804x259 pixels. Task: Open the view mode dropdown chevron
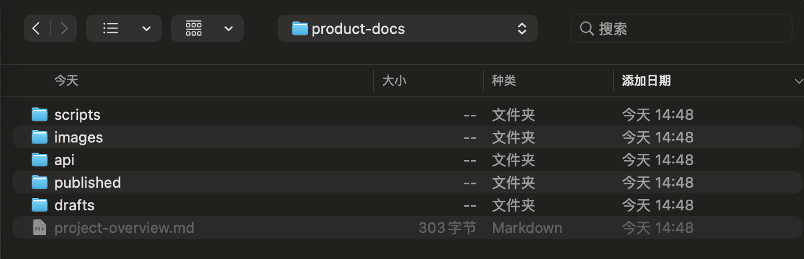[x=146, y=29]
